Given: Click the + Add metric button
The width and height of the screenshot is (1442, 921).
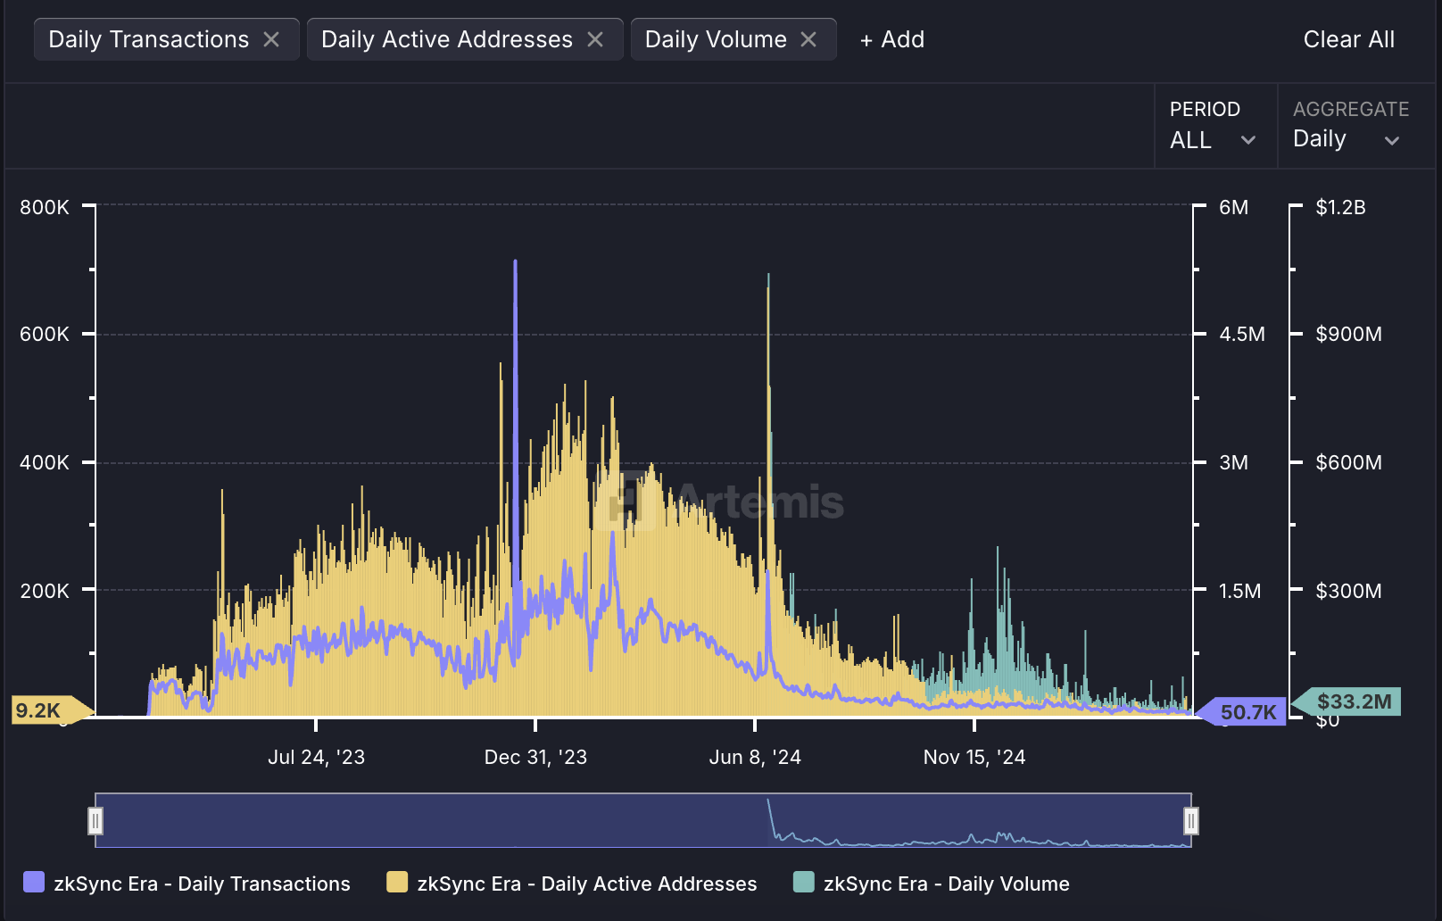Looking at the screenshot, I should click(891, 39).
